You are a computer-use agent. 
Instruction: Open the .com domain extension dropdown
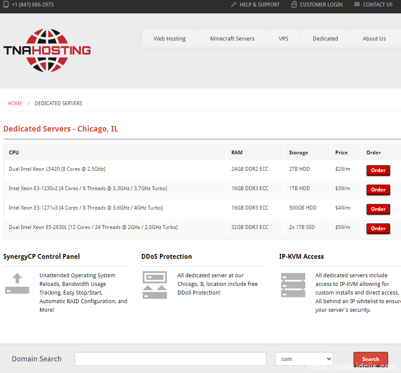(x=304, y=359)
